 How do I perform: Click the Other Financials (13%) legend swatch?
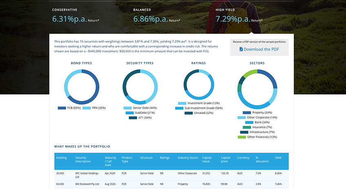click(x=242, y=137)
